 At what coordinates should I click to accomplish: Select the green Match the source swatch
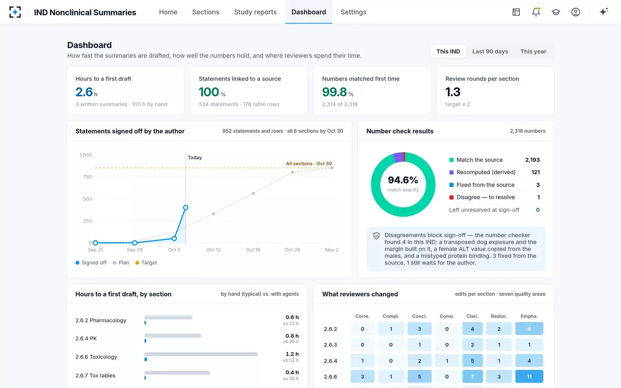(452, 160)
